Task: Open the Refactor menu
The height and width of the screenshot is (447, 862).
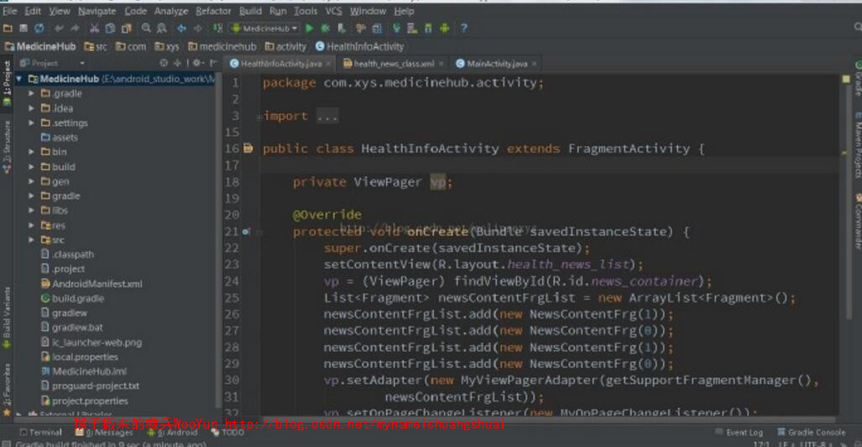Action: 213,11
